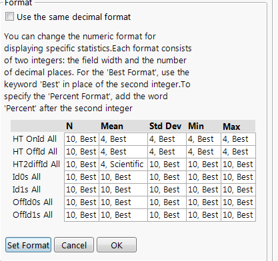Edit the HT2diffId All Mean format field
Screen dimensions: 278x261
[123, 164]
